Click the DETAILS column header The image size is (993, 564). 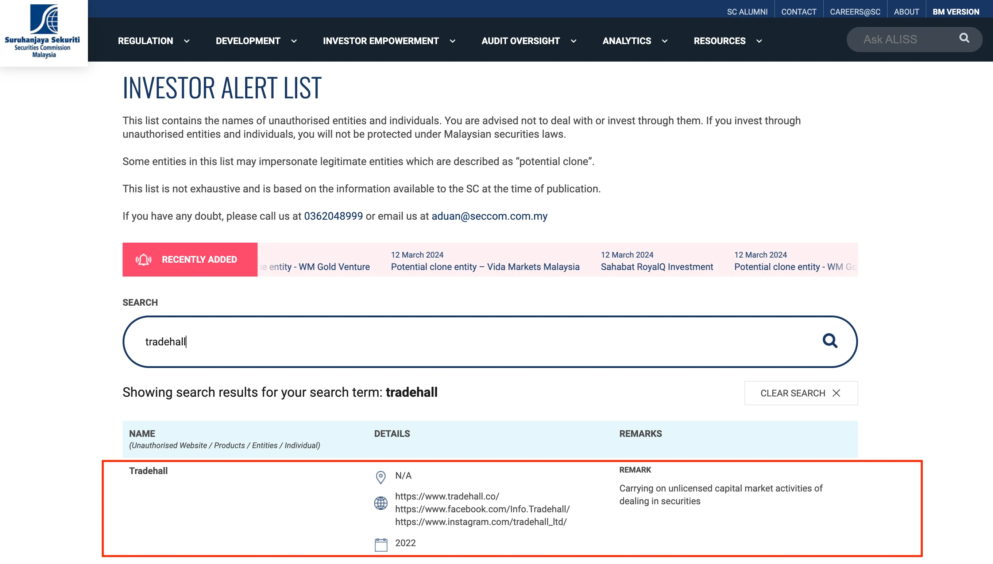tap(392, 434)
